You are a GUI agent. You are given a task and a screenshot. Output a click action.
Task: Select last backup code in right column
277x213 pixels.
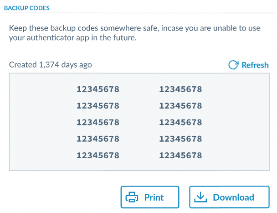180,155
